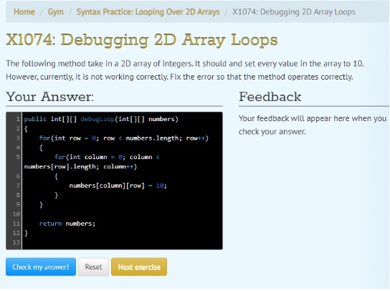Click gutter line number 10
Screen dimensions: 390x291
[x=16, y=214]
